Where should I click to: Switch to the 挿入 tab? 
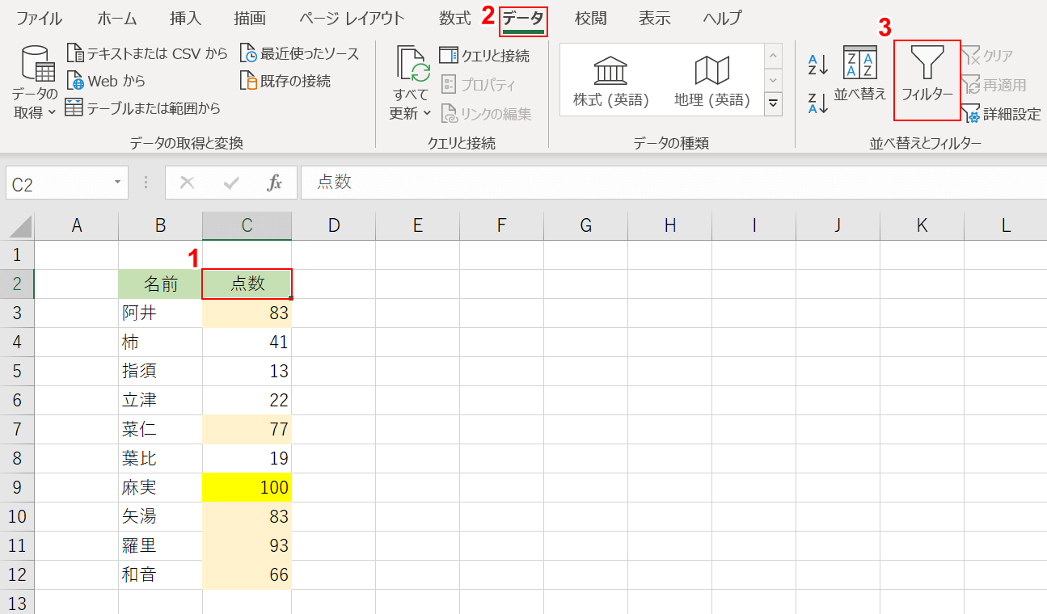pyautogui.click(x=185, y=18)
